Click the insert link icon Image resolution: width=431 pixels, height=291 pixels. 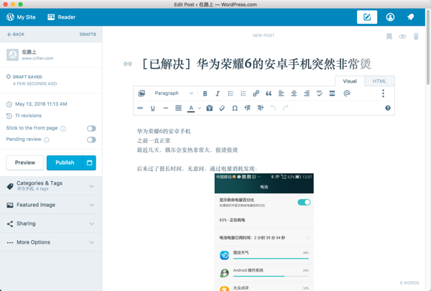point(256,93)
